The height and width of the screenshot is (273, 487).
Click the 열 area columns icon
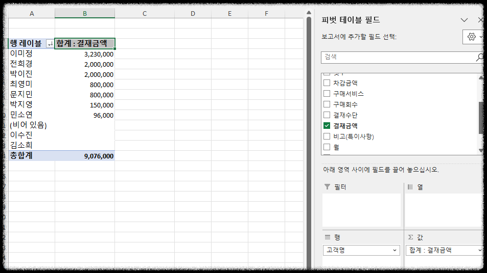tap(410, 186)
